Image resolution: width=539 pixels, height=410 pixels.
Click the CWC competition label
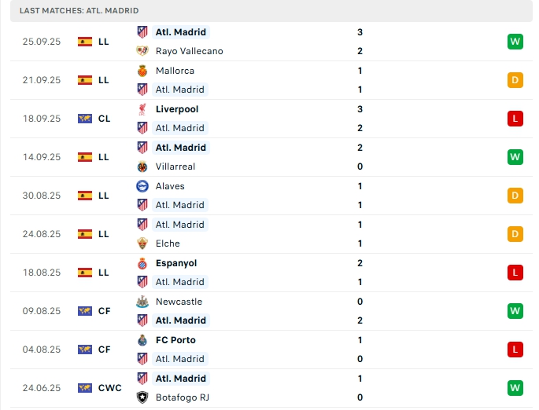(110, 388)
